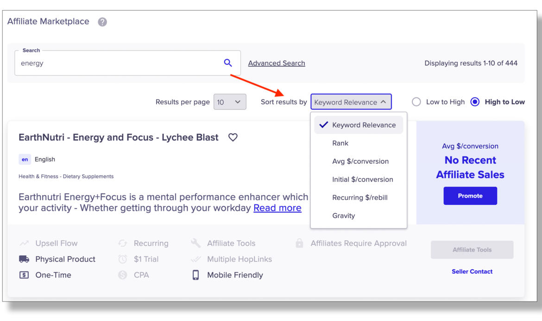Image resolution: width=542 pixels, height=321 pixels.
Task: Click the 'English' language label
Action: point(45,160)
